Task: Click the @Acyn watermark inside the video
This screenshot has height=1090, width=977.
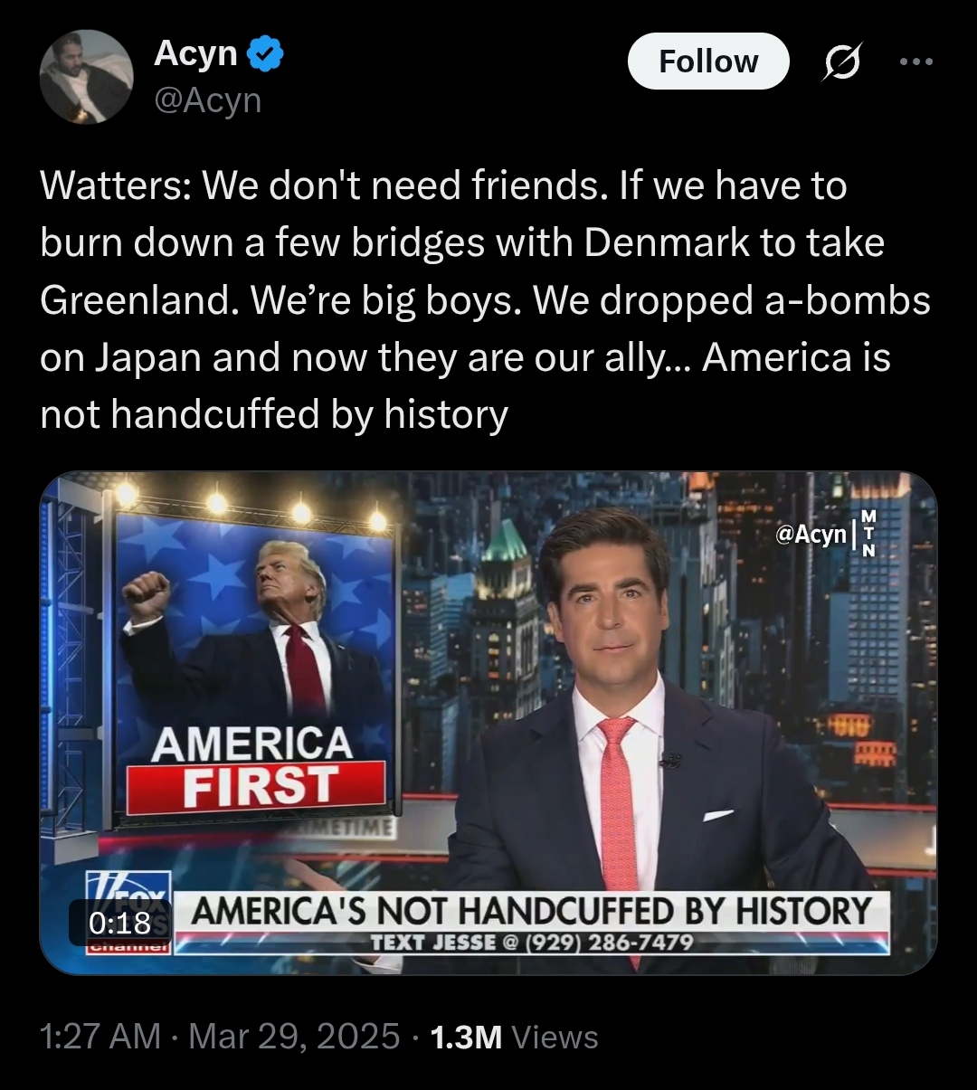Action: click(x=811, y=534)
